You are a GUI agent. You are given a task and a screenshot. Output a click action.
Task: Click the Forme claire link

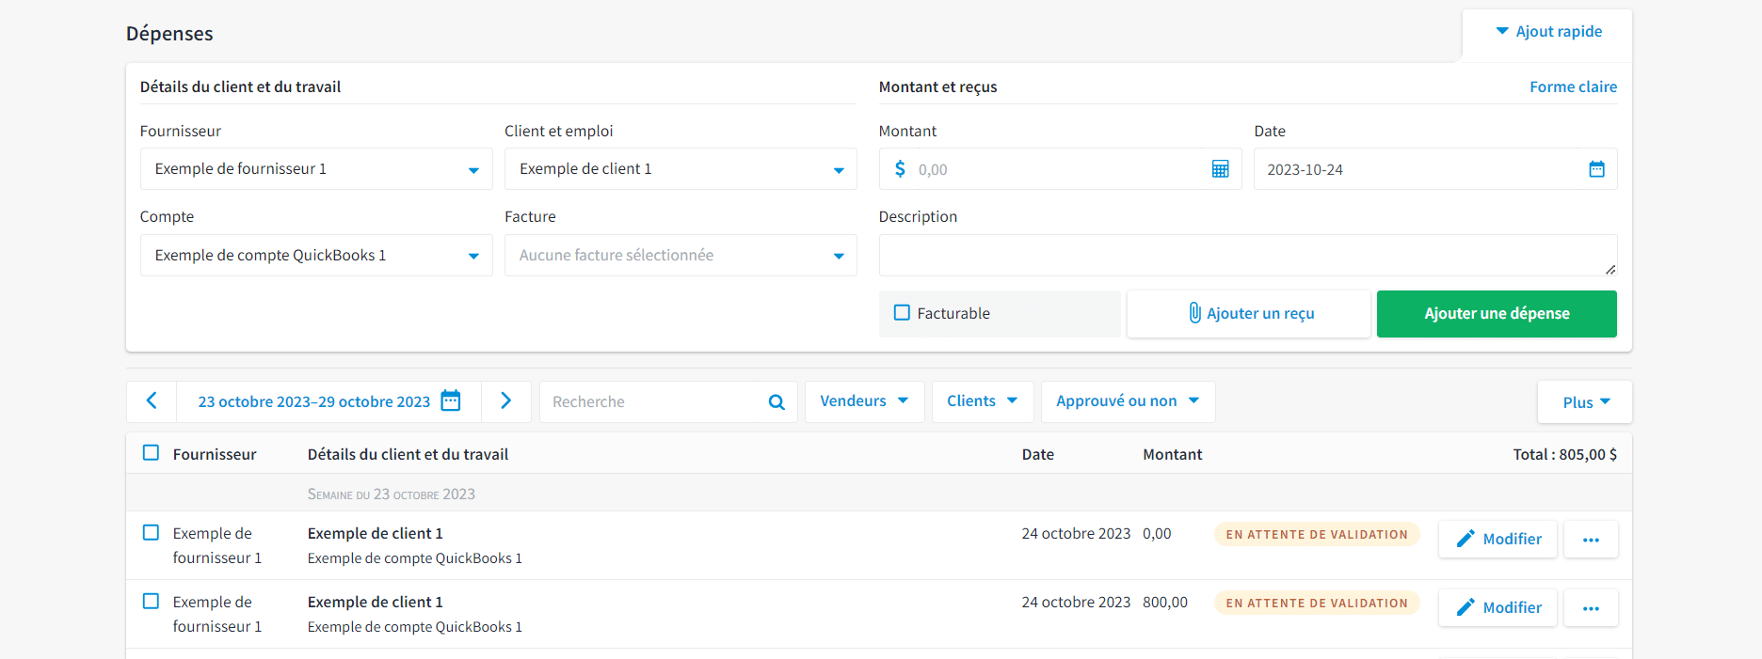click(1573, 86)
